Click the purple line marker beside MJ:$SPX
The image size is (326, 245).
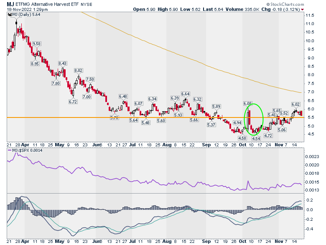(x=10, y=150)
